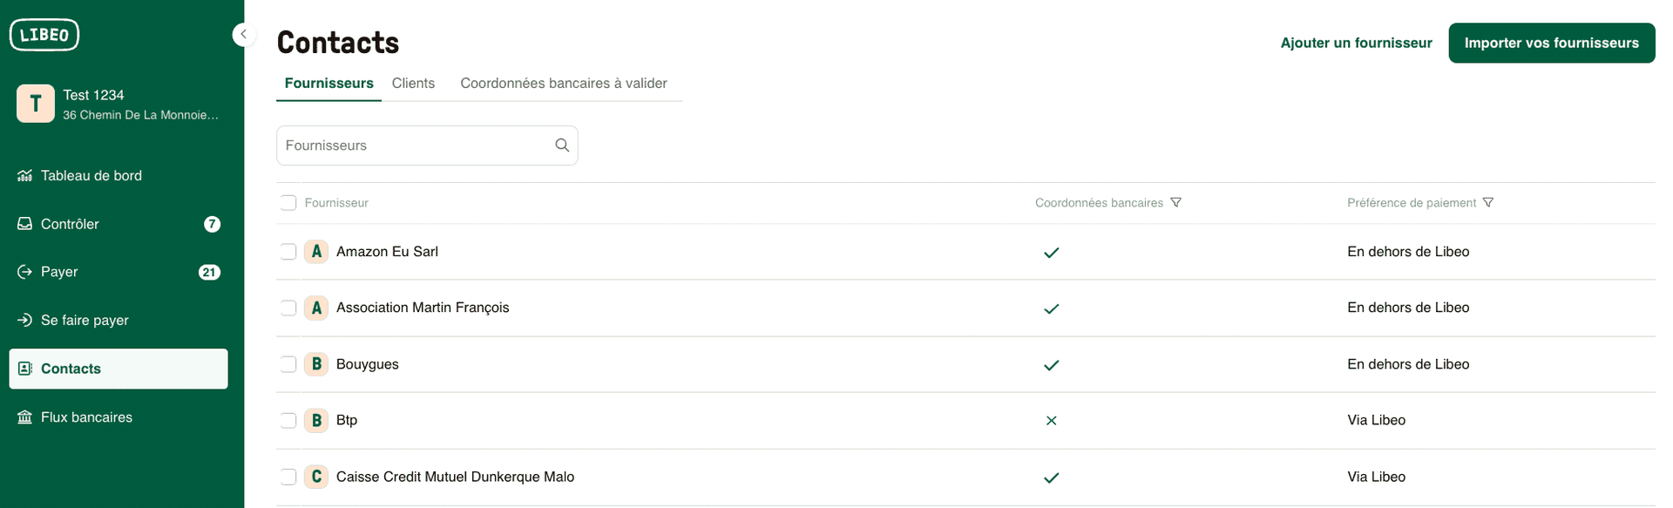This screenshot has width=1673, height=508.
Task: Click inside the Fournisseurs search field
Action: [410, 145]
